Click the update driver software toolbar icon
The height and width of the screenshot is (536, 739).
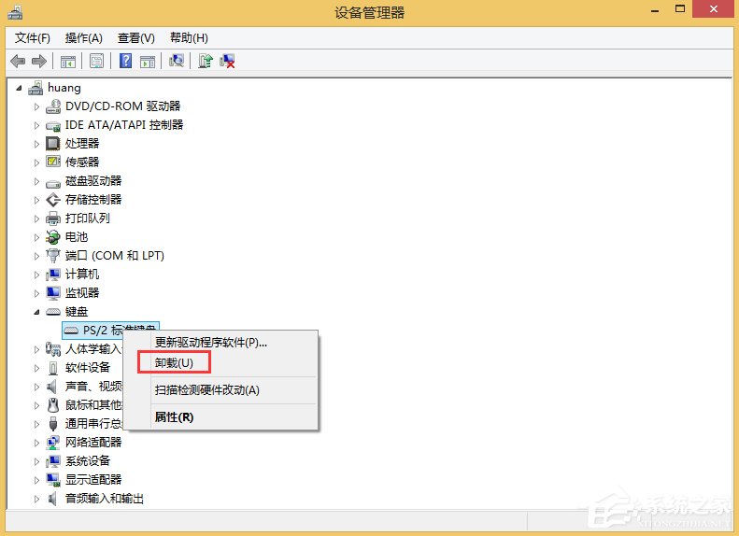click(205, 61)
